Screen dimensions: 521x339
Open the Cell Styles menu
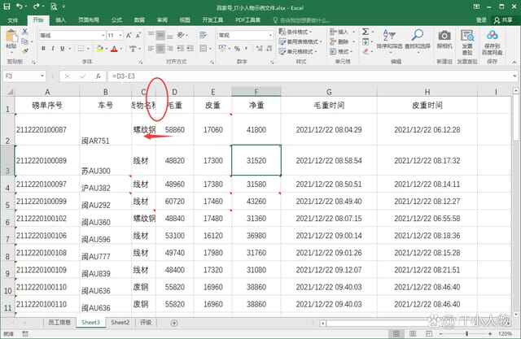[x=298, y=51]
